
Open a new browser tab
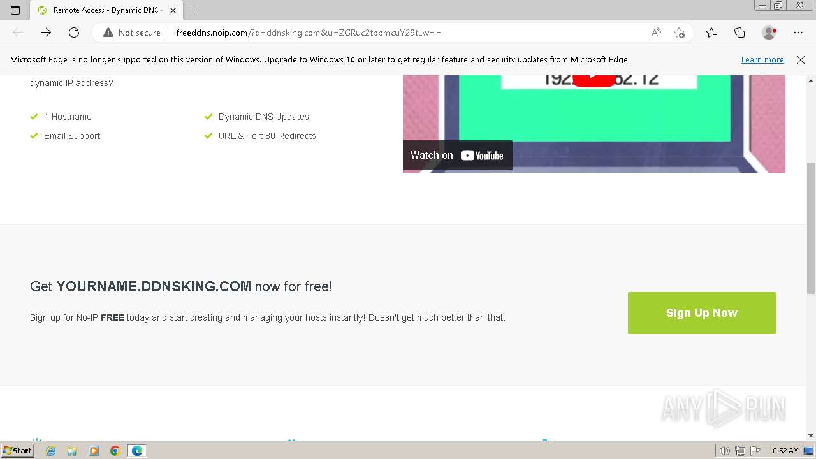coord(194,10)
